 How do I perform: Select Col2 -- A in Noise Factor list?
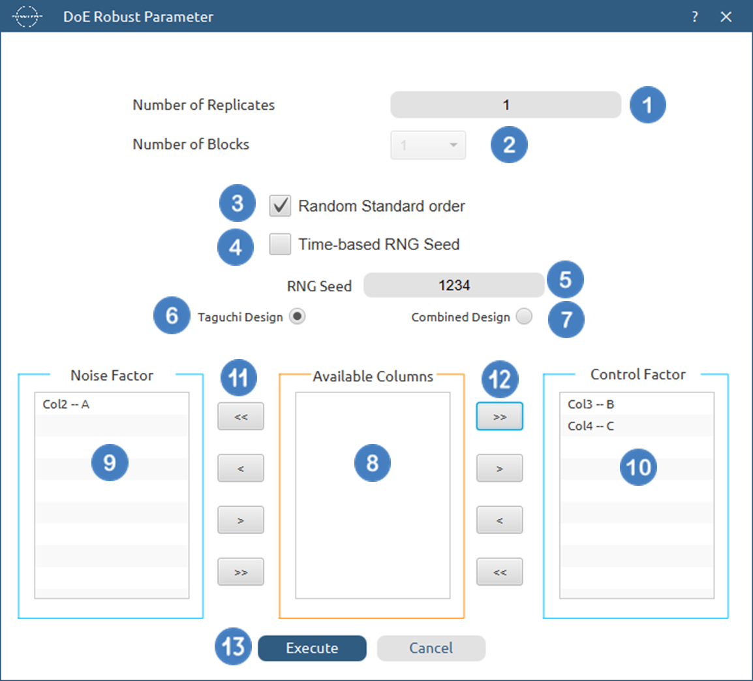click(66, 404)
